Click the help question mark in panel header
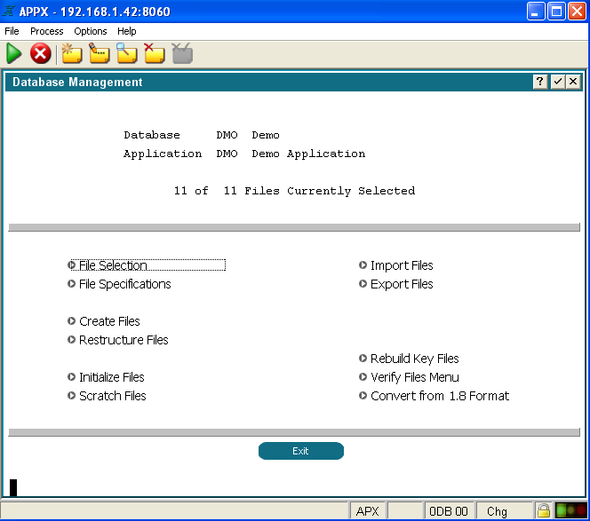 click(x=540, y=82)
